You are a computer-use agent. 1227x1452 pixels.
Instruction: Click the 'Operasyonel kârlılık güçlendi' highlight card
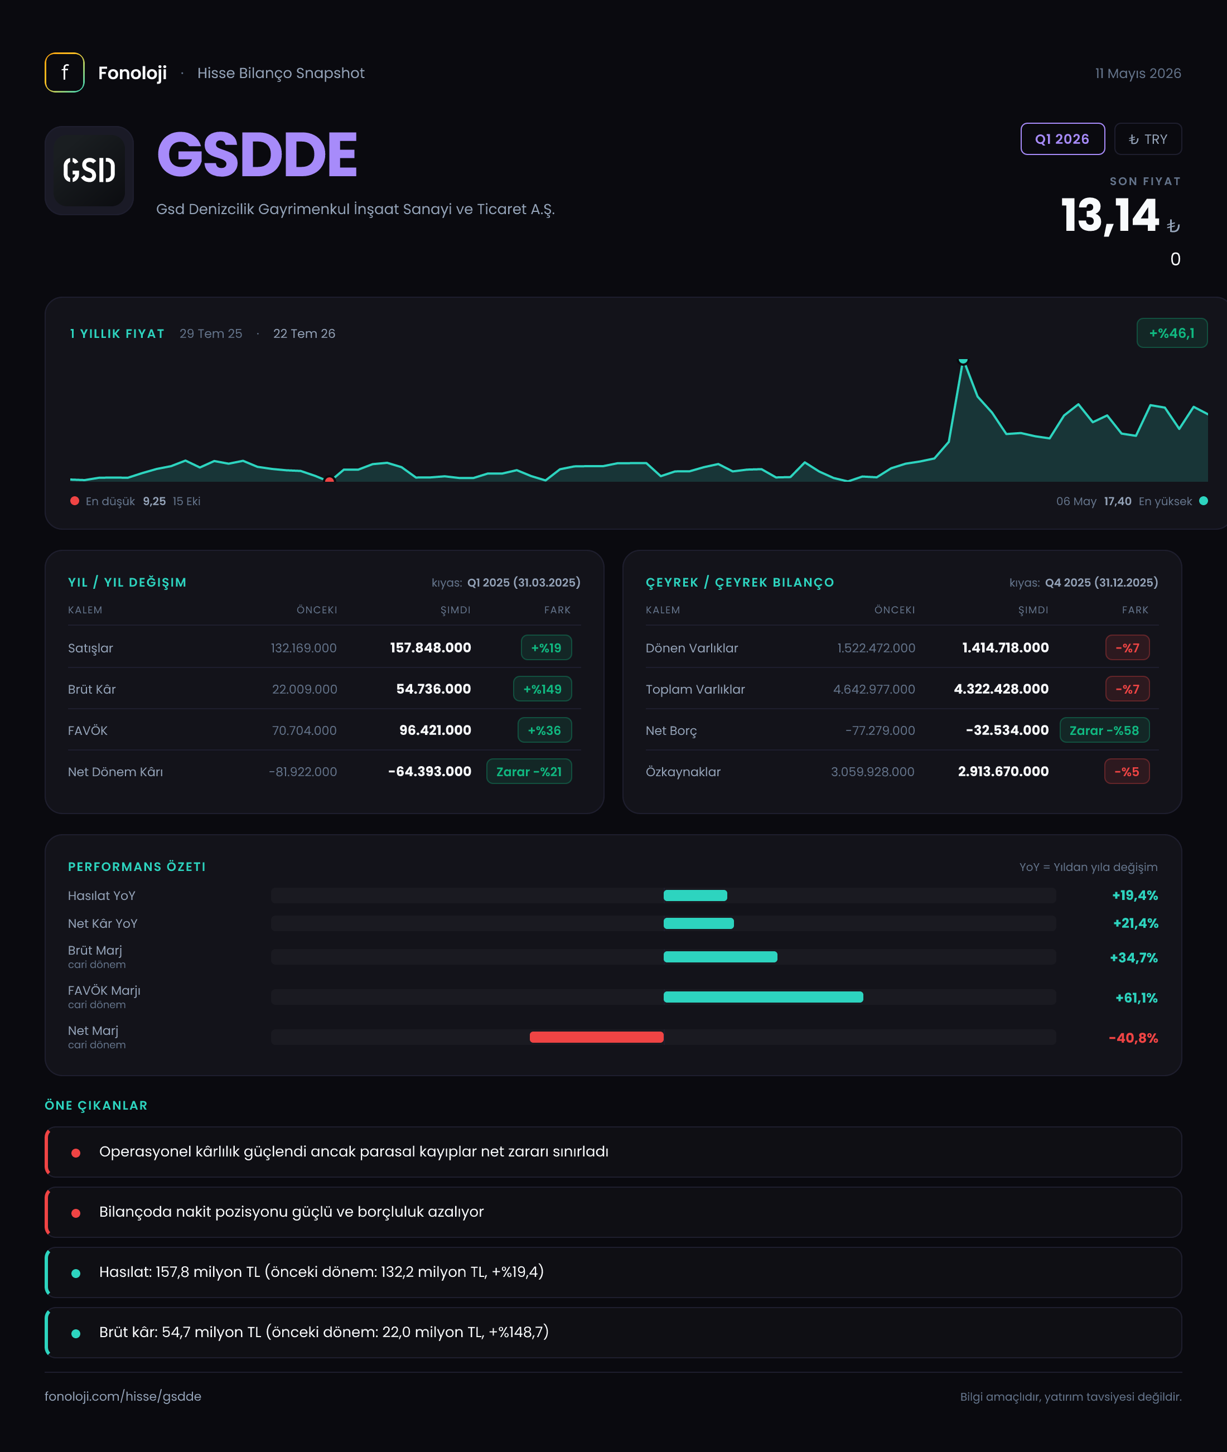coord(613,1151)
